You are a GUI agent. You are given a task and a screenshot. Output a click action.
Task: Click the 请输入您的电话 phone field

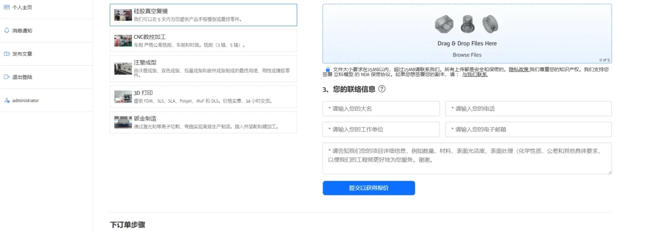(529, 109)
